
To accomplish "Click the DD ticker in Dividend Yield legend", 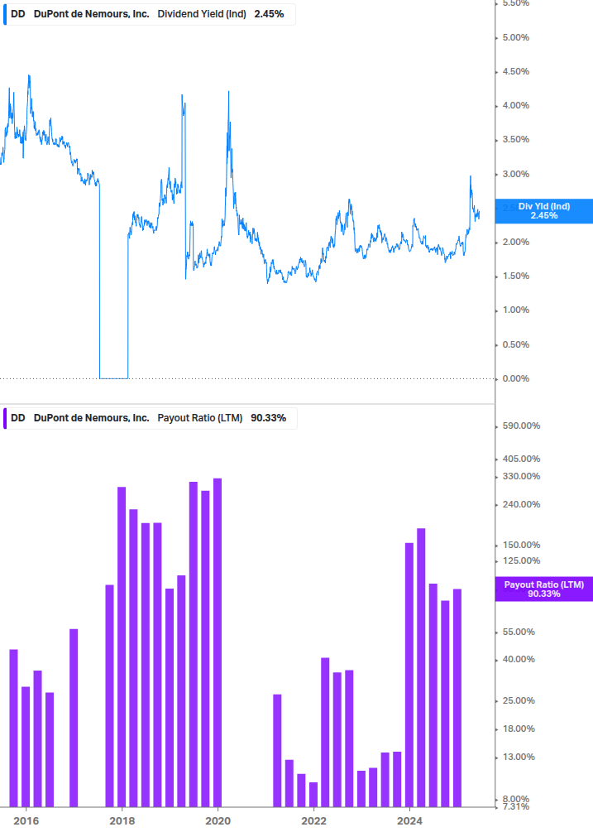I will click(18, 14).
